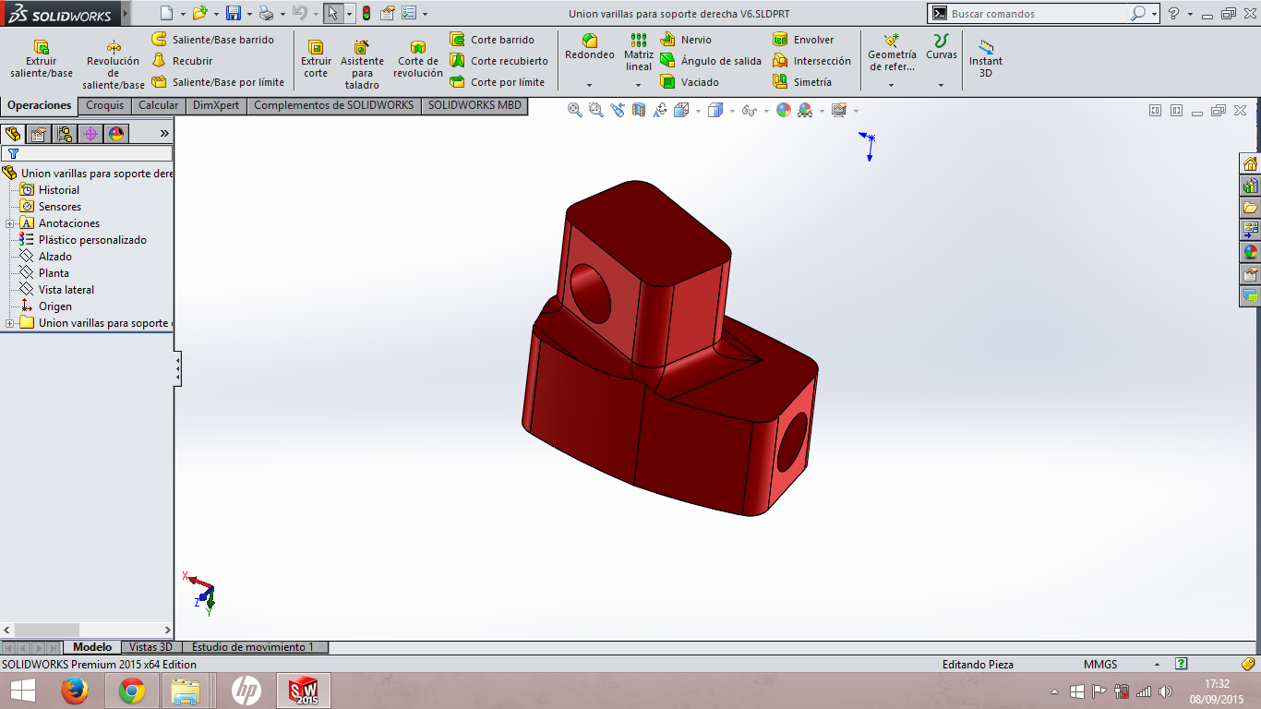
Task: Click the Curvas tool
Action: coord(942,48)
